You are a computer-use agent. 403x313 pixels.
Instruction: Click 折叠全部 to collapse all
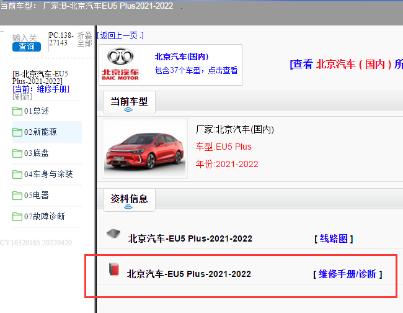[84, 39]
